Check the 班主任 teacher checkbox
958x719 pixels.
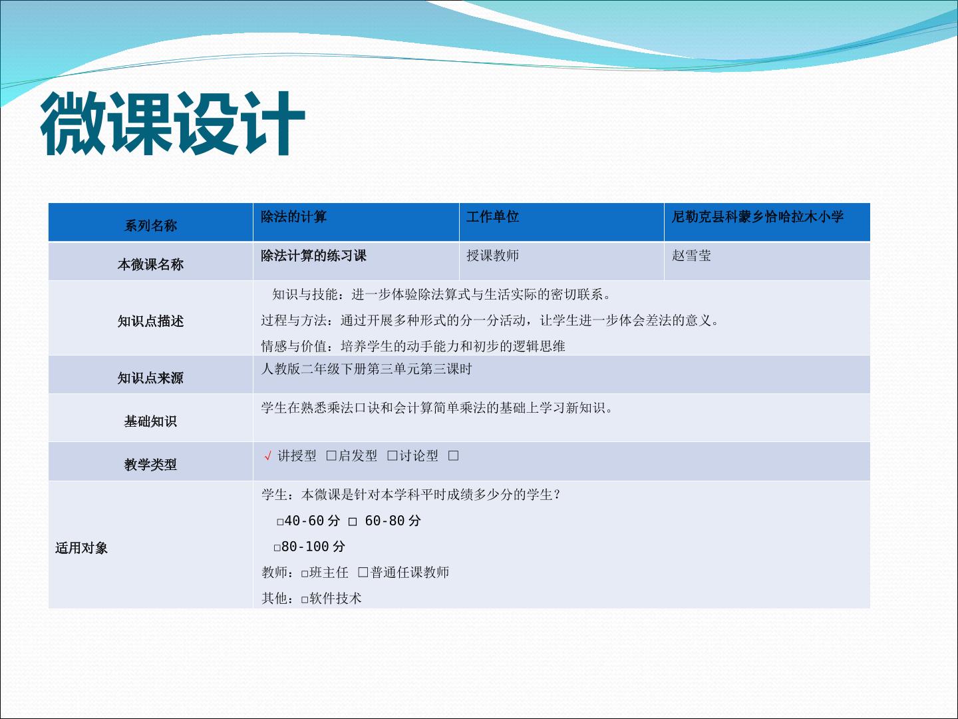[305, 573]
